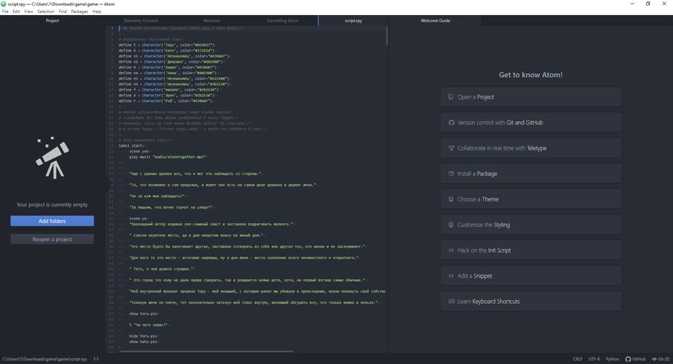Click the keyboard icon beside Learn Keyboard Shortcuts
673x364 pixels.
coord(451,301)
